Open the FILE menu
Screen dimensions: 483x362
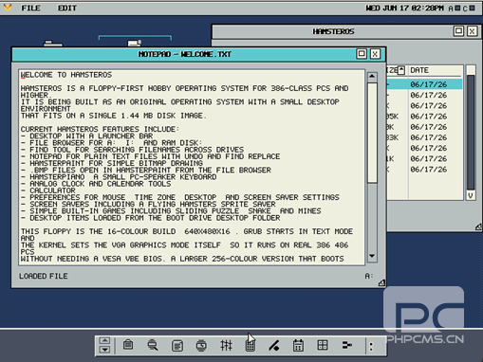pos(30,8)
